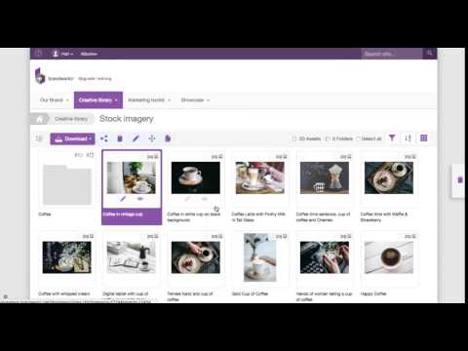Screen dimensions: 468x351
Task: Select Hands of woman taking a cup image
Action: (x=325, y=257)
